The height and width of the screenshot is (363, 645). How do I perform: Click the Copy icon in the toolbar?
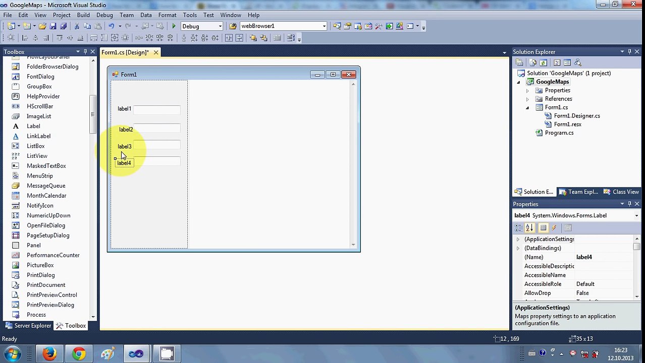pyautogui.click(x=87, y=26)
